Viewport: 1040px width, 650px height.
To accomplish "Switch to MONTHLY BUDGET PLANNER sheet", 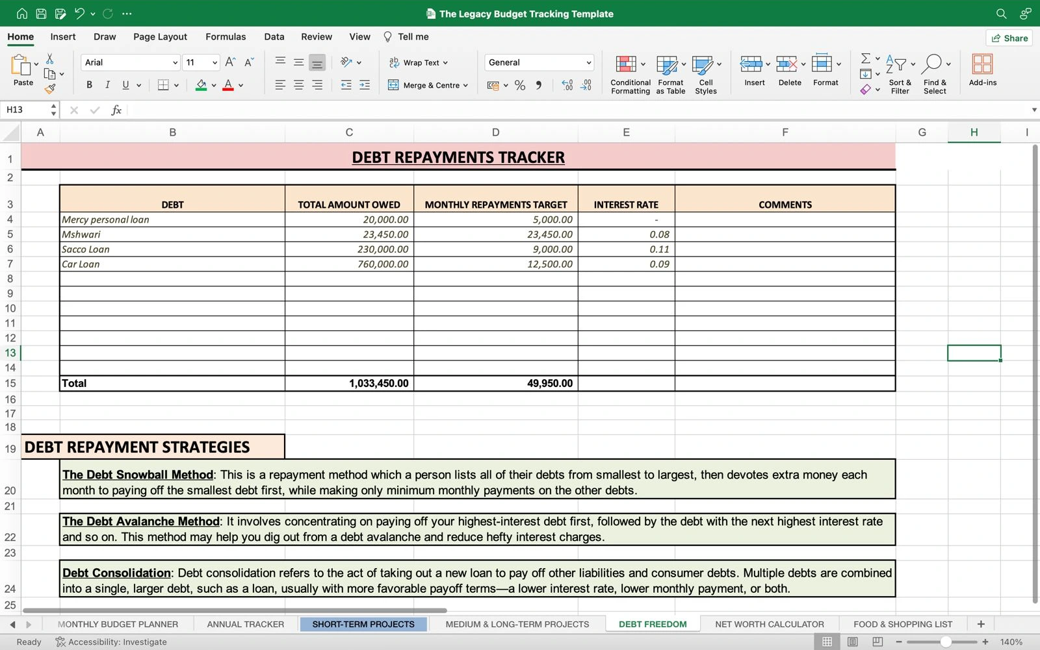I will [118, 625].
